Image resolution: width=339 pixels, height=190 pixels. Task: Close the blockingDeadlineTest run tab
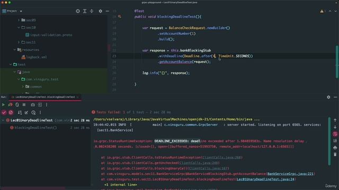pos(78,97)
